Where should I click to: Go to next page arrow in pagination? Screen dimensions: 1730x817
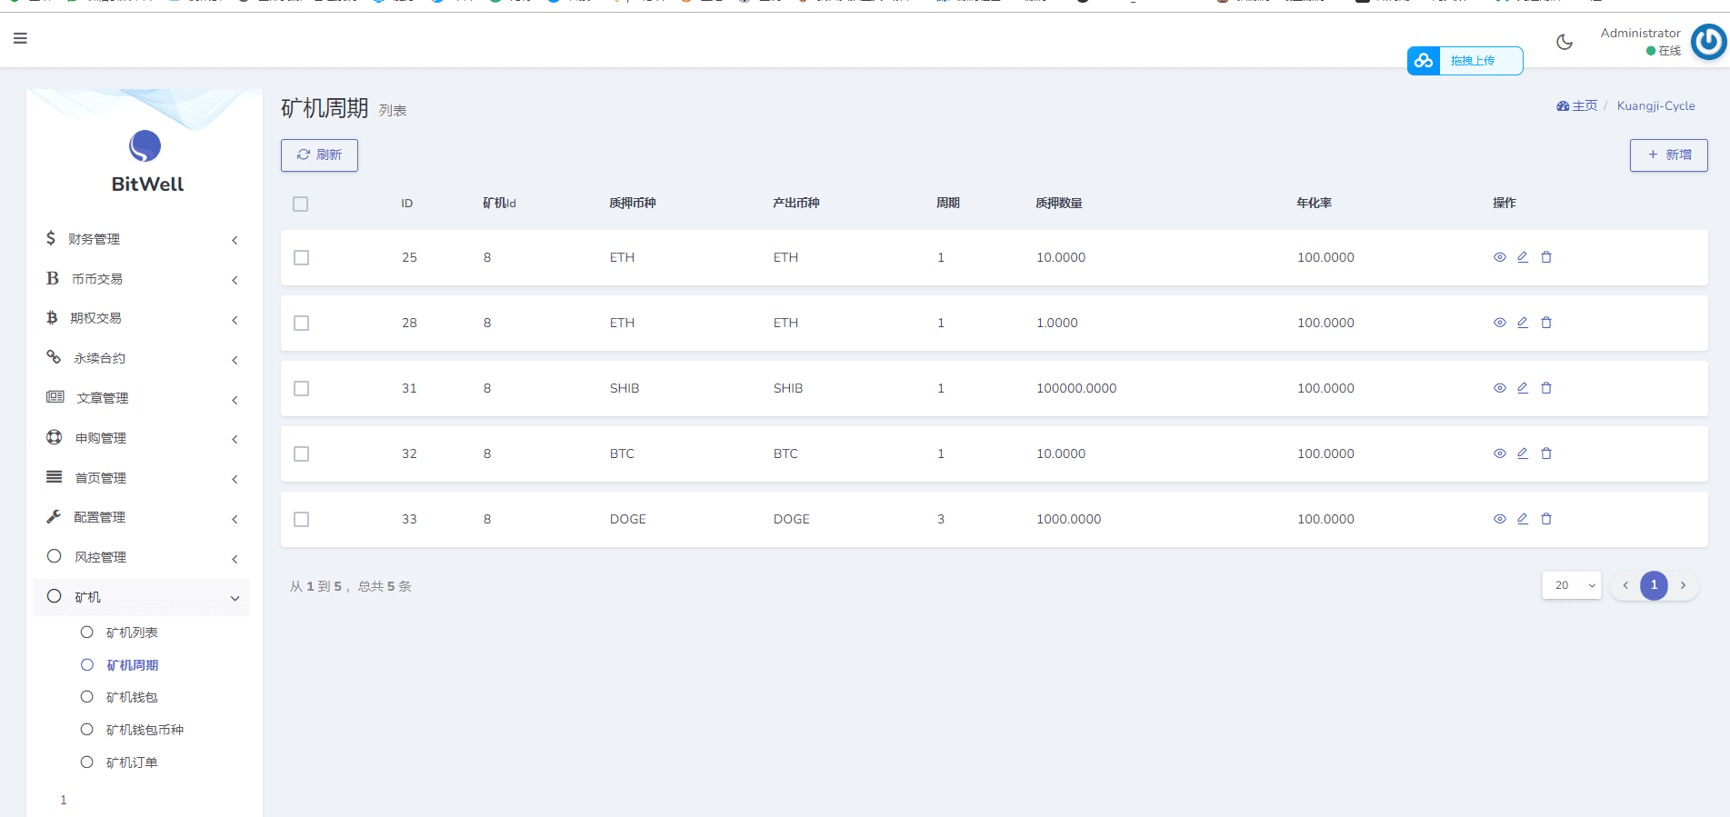(1683, 585)
